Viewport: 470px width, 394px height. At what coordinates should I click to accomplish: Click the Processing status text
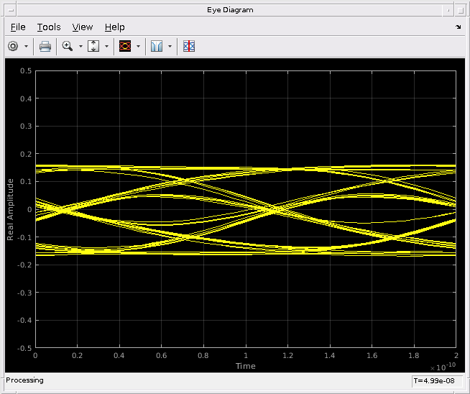25,380
